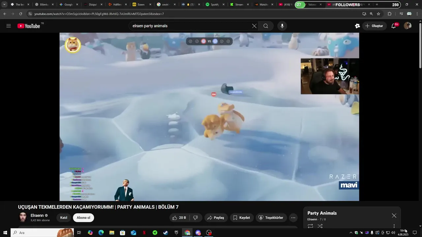
Task: Bookmark this page with the star
Action: [378, 14]
